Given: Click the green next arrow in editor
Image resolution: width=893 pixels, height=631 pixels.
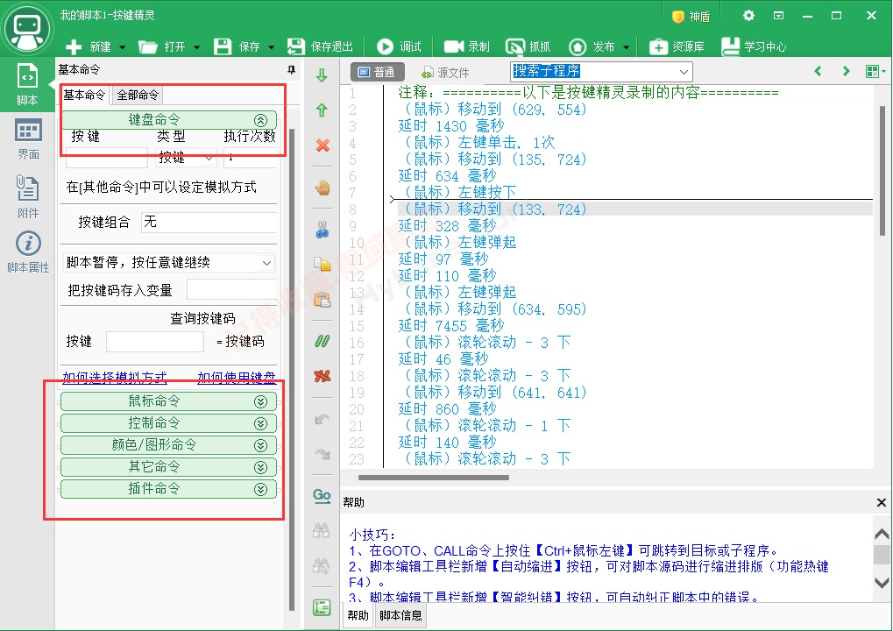Looking at the screenshot, I should 847,71.
